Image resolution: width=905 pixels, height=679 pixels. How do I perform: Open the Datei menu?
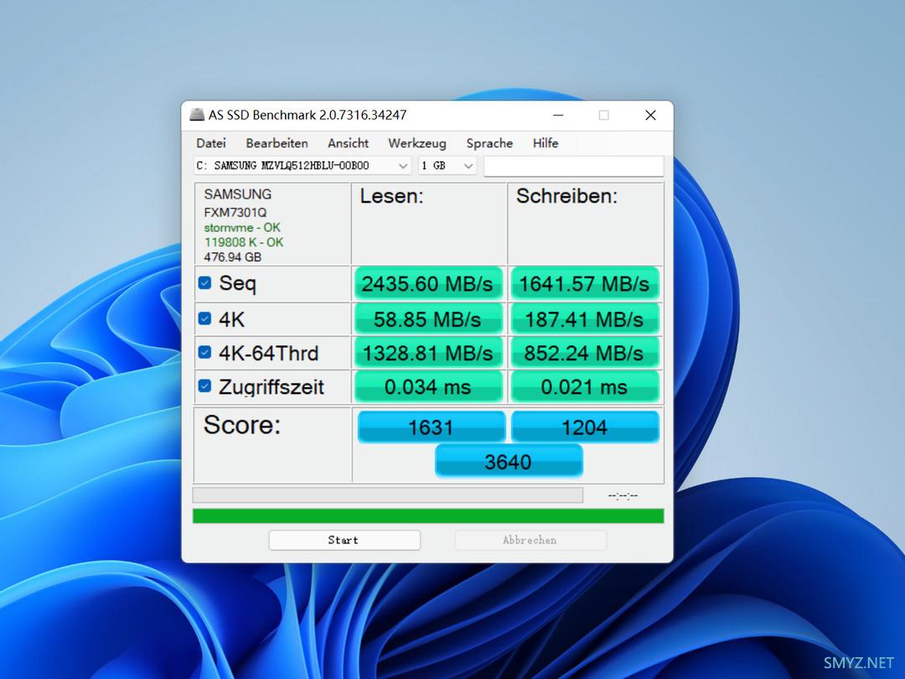tap(211, 143)
